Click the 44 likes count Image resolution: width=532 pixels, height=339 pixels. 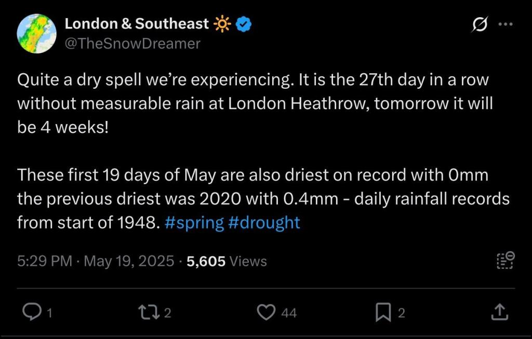point(289,313)
